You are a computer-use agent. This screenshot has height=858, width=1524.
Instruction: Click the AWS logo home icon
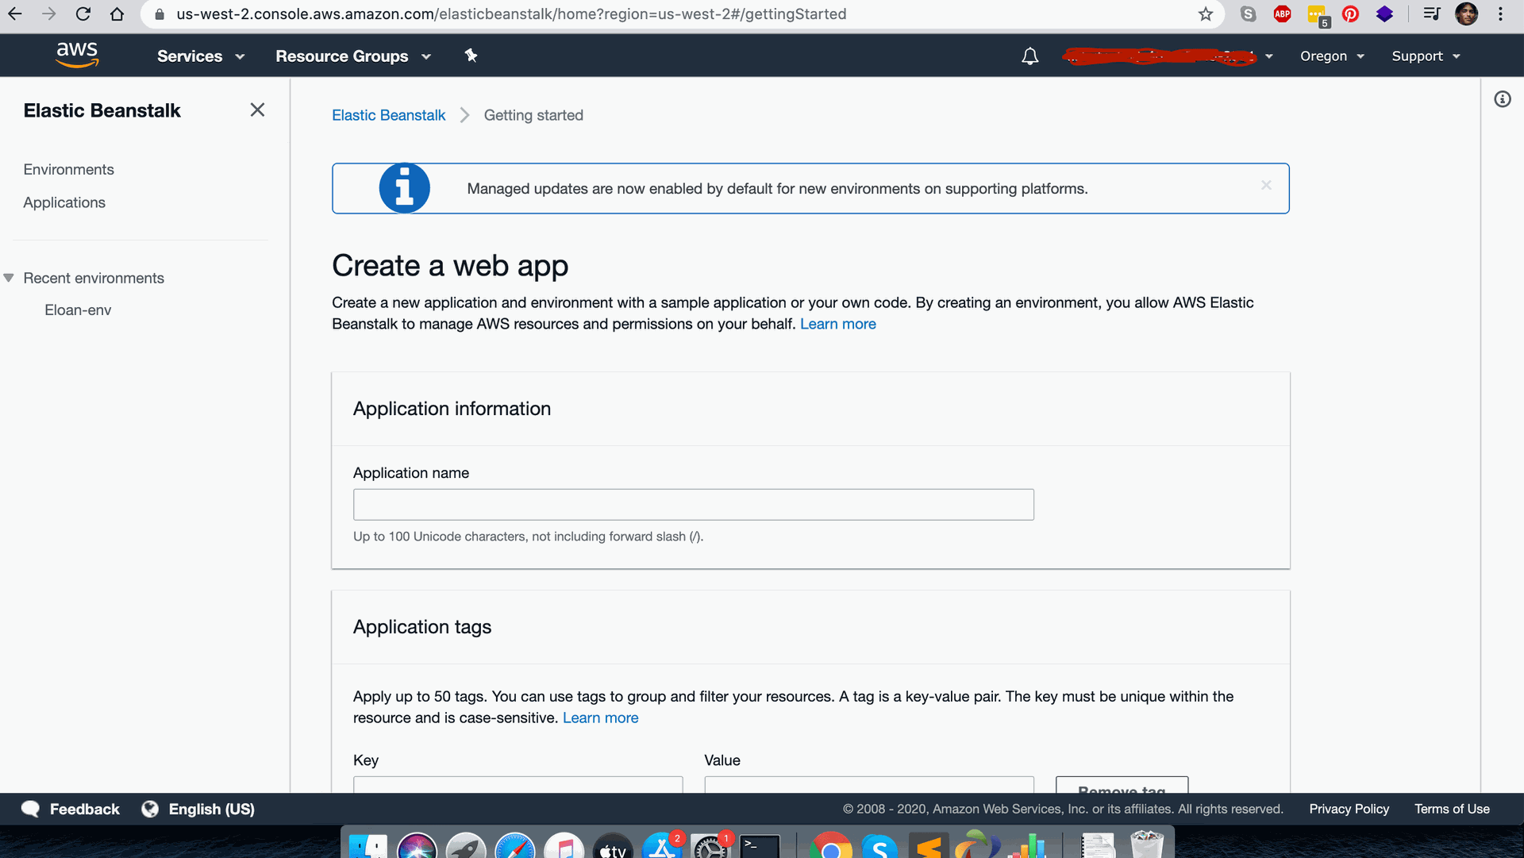[77, 55]
